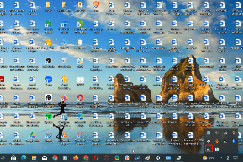Open File Explorer from the taskbar
The height and width of the screenshot is (162, 243).
point(34,158)
